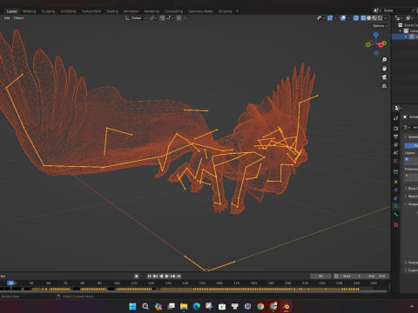418x313 pixels.
Task: Open the pivot point dropdown
Action: 153,18
